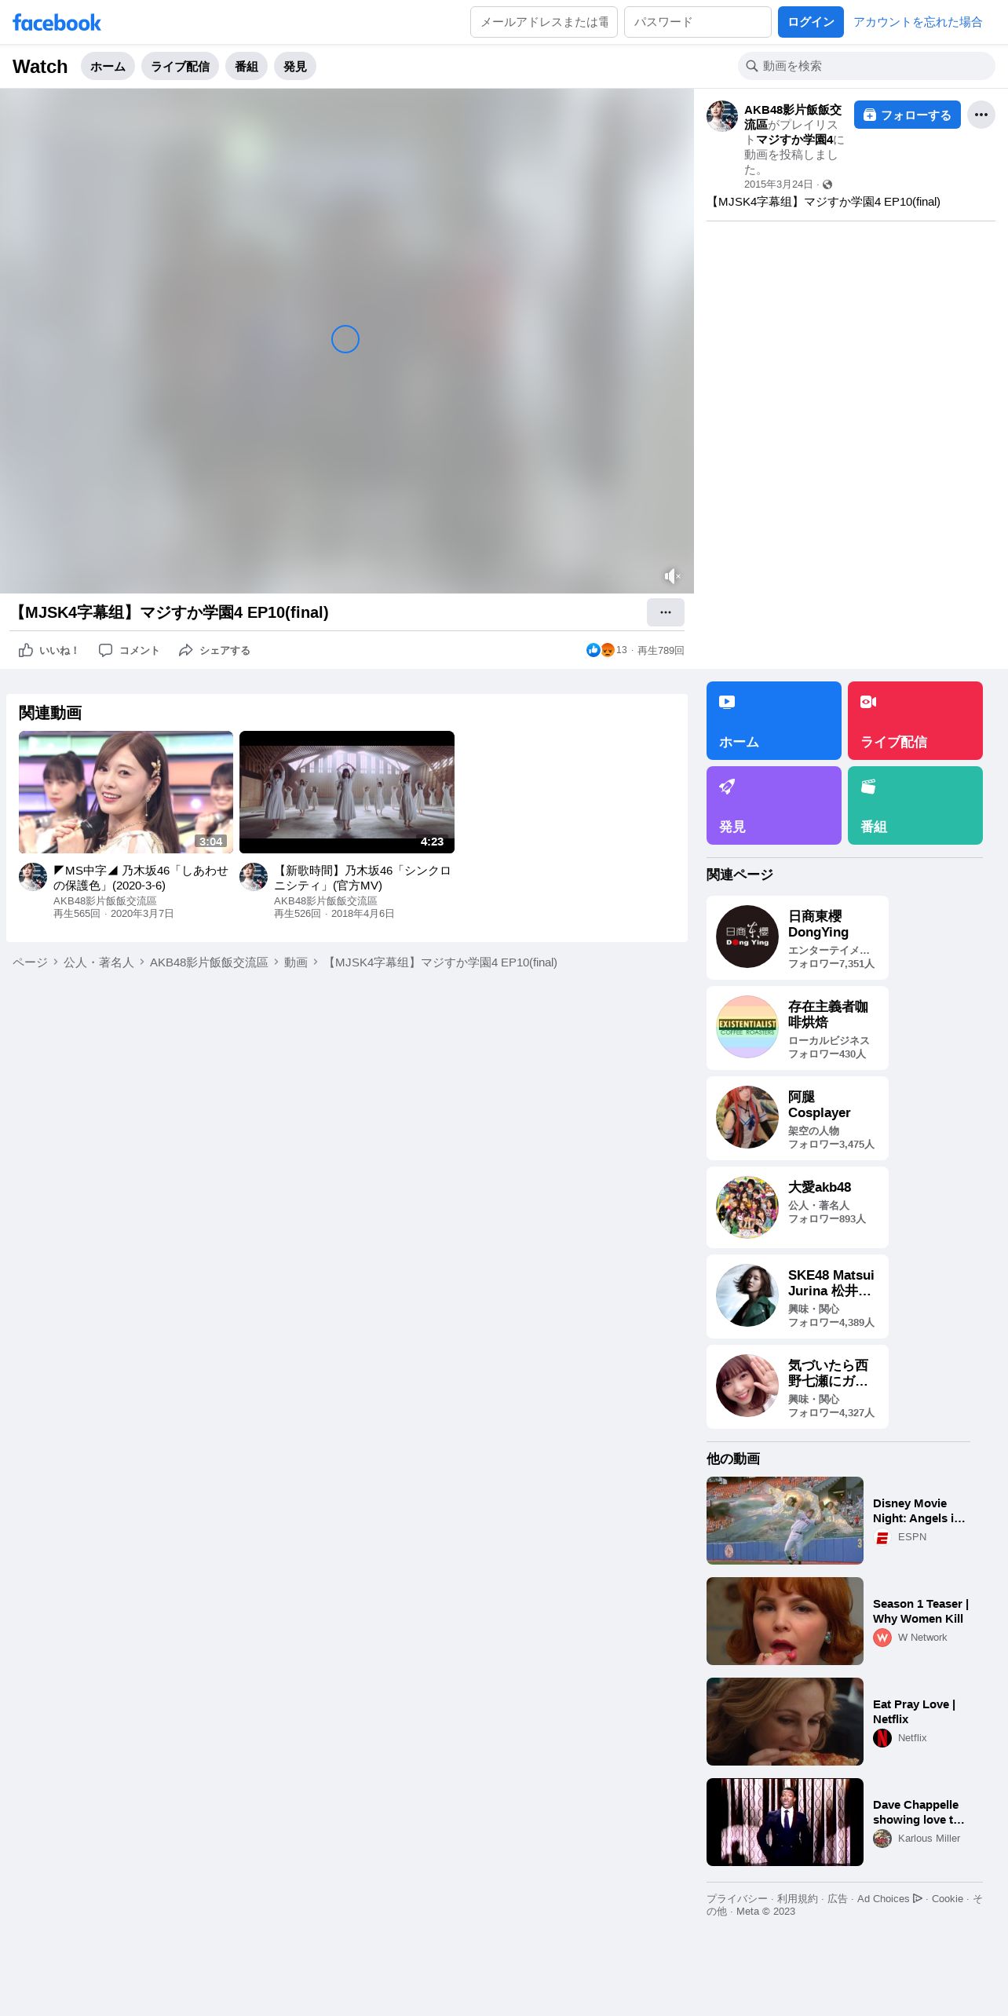The width and height of the screenshot is (1008, 2016).
Task: Open 大愛akb48 page avatar
Action: tap(747, 1207)
